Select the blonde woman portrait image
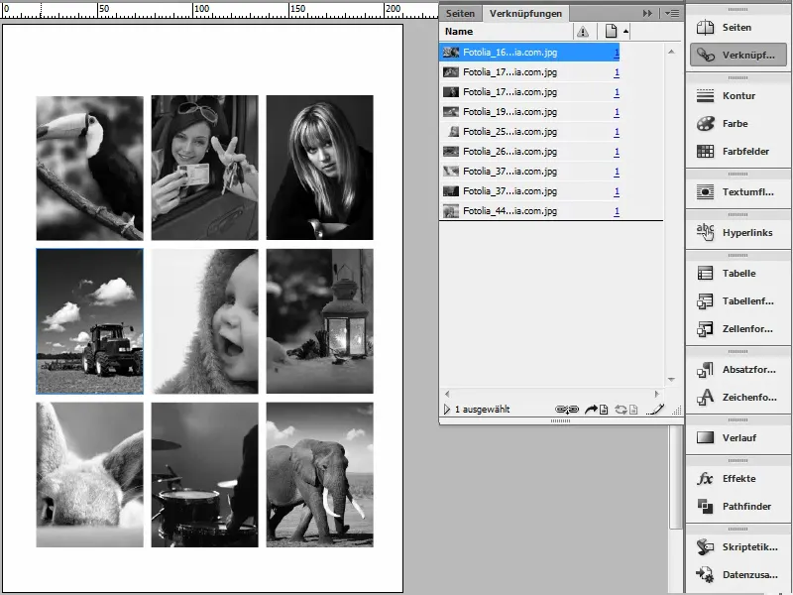This screenshot has width=793, height=595. pyautogui.click(x=319, y=168)
